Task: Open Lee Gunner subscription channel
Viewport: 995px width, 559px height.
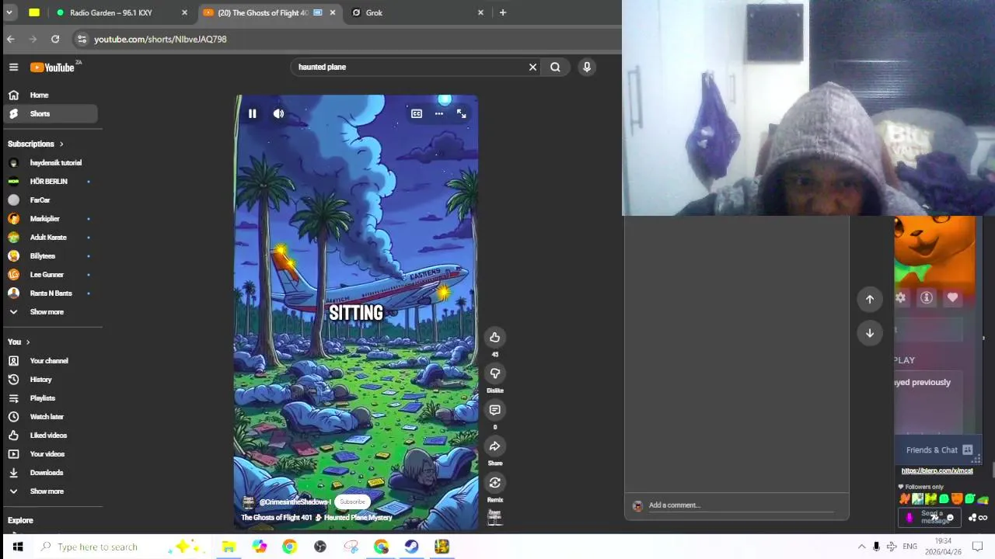Action: tap(49, 275)
